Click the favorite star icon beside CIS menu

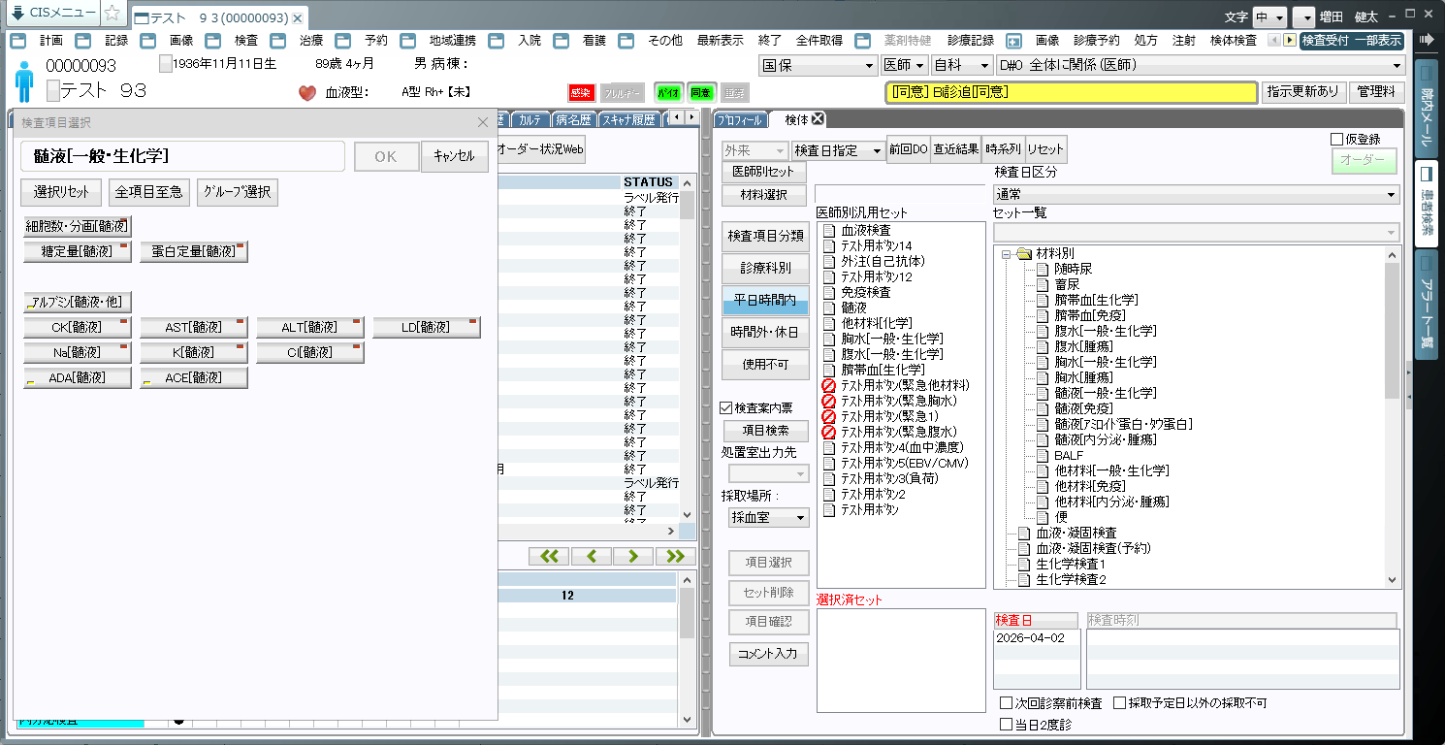coord(112,14)
